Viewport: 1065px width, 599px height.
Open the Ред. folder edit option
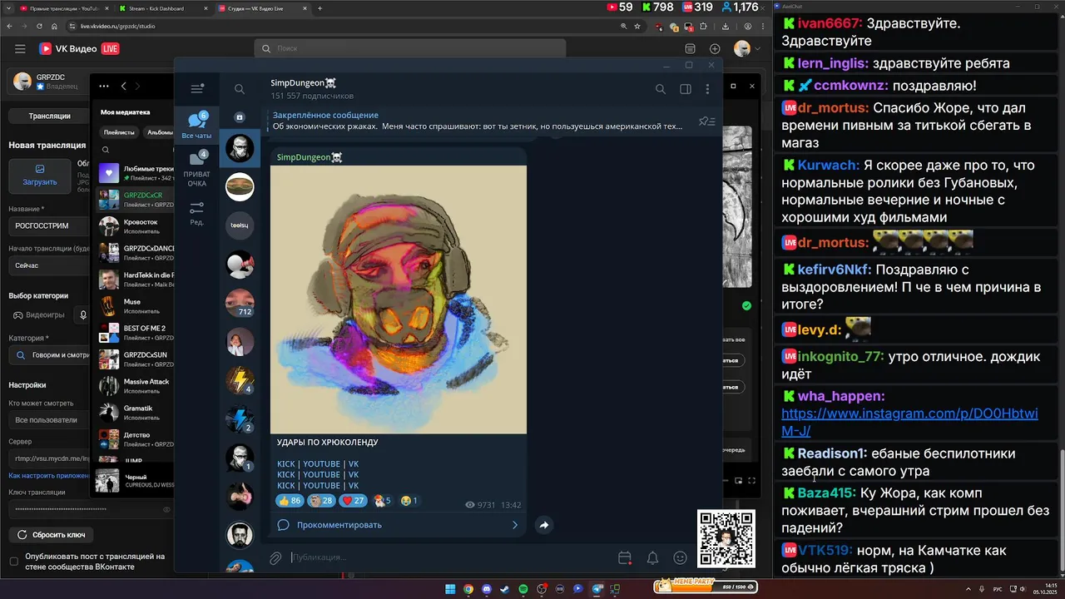pos(196,213)
